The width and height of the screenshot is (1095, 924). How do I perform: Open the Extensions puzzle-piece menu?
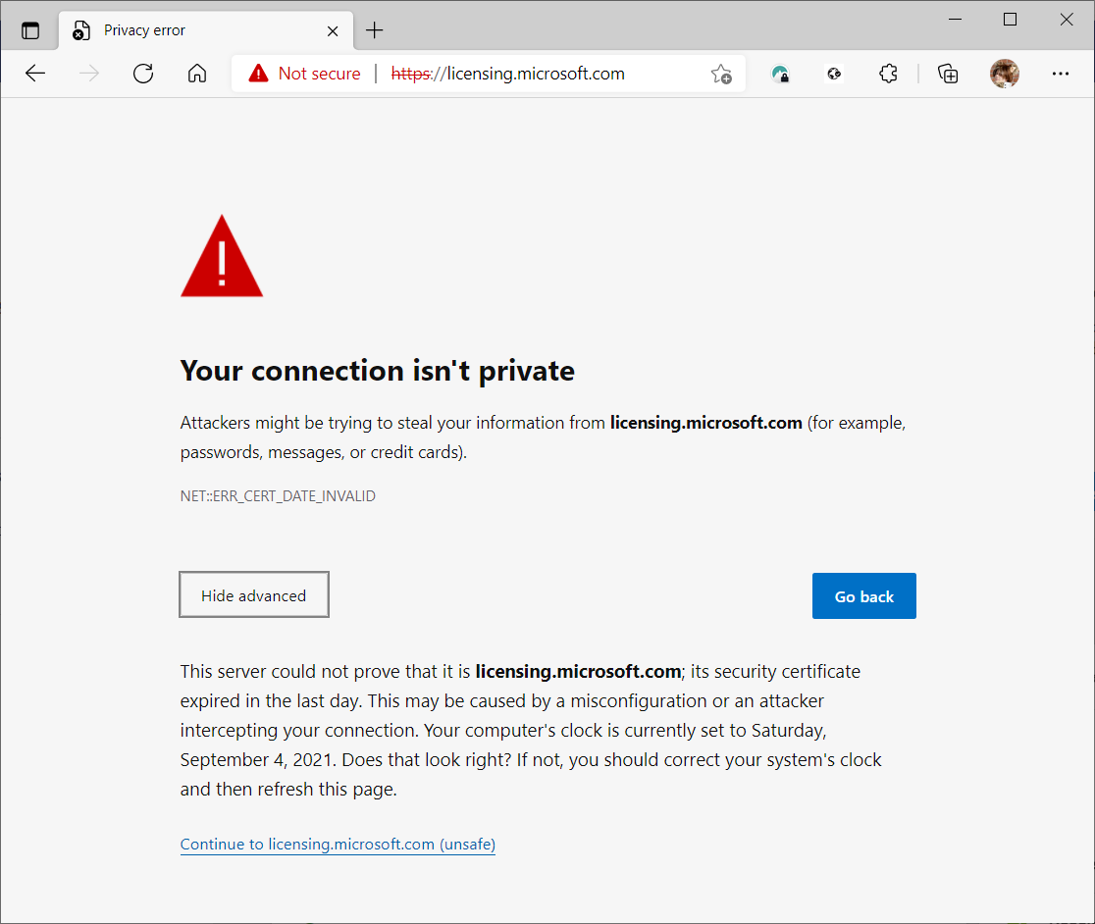click(889, 74)
